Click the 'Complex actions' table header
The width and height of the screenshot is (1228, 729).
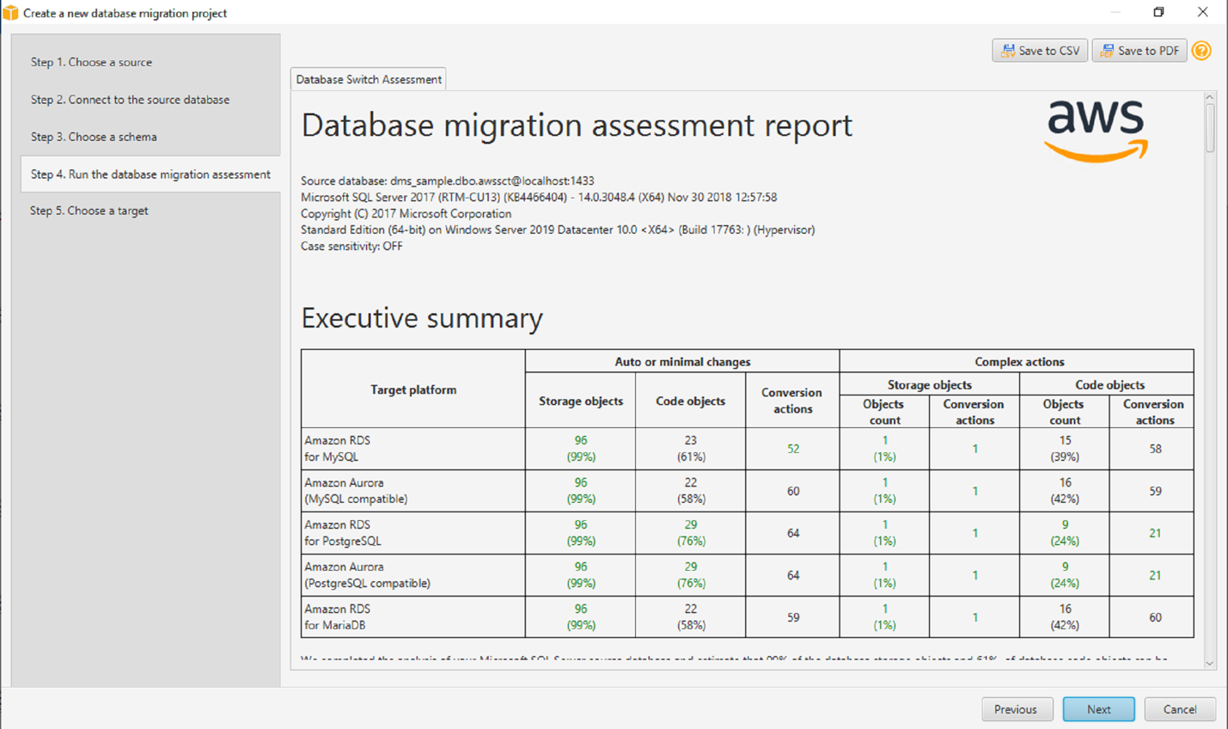point(1019,362)
